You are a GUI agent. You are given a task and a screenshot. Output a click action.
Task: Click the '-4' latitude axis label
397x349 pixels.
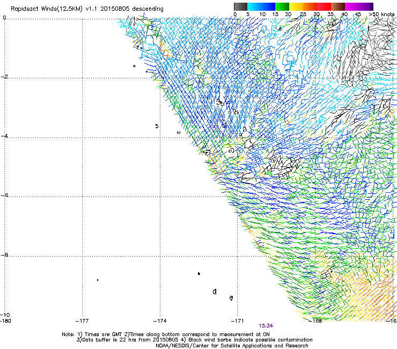(4, 136)
